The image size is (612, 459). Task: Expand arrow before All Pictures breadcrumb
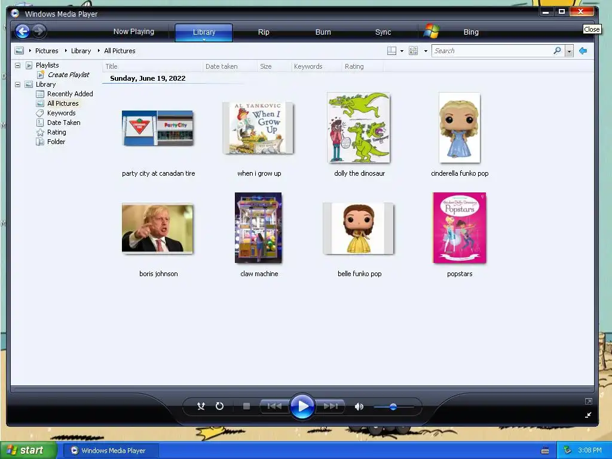pos(99,51)
